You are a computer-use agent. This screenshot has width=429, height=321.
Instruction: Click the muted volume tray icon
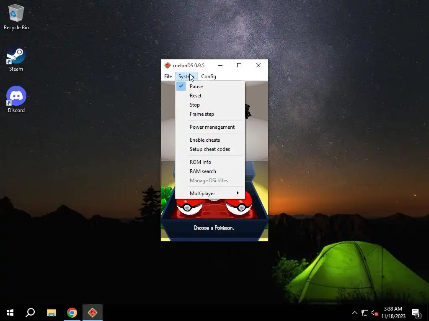375,313
